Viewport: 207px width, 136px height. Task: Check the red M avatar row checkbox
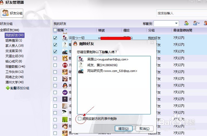tap(55, 65)
